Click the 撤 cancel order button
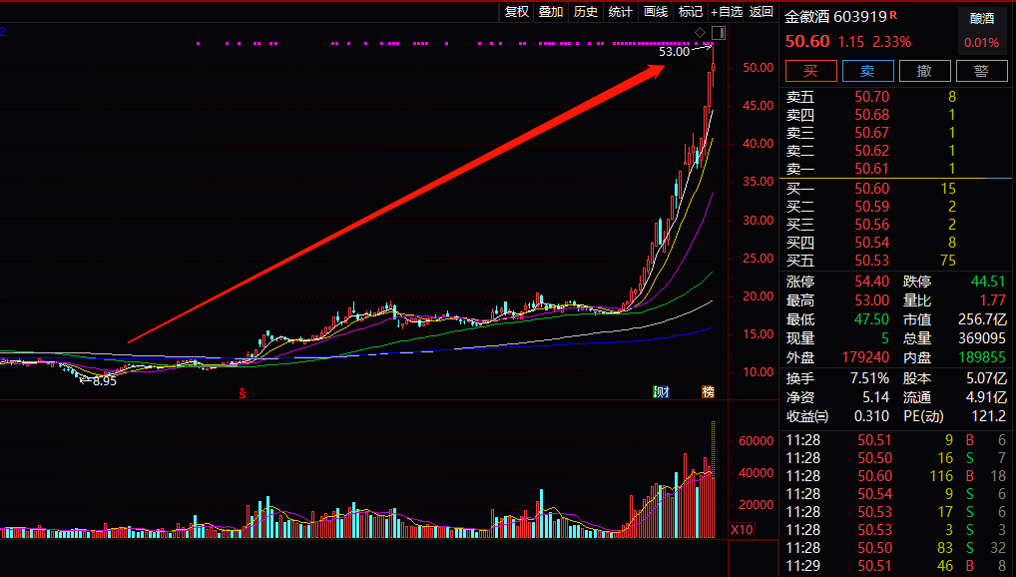The width and height of the screenshot is (1016, 577). click(x=924, y=71)
